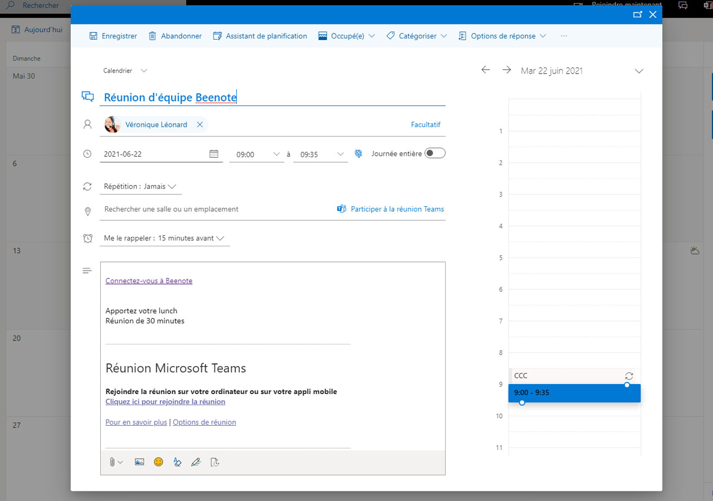This screenshot has width=713, height=501.
Task: Click the Pour en savoir plus link
Action: pyautogui.click(x=136, y=422)
